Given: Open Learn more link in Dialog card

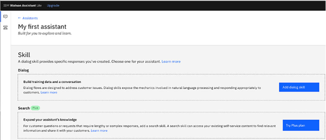Looking at the screenshot, I should tap(49, 92).
